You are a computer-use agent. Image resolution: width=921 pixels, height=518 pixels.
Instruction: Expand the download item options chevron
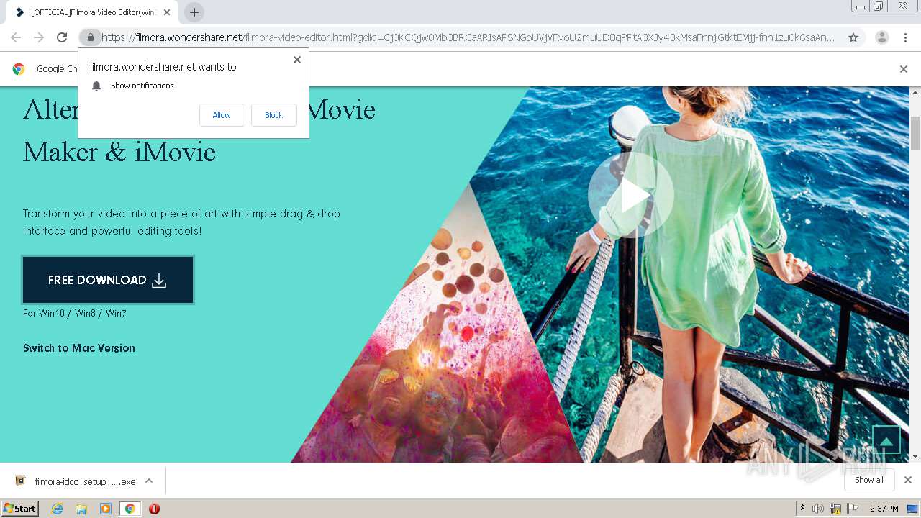pyautogui.click(x=149, y=481)
